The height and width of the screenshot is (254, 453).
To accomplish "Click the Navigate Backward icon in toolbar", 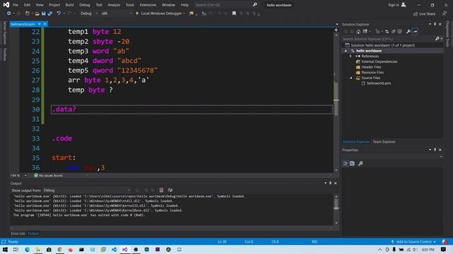I will (x=9, y=13).
